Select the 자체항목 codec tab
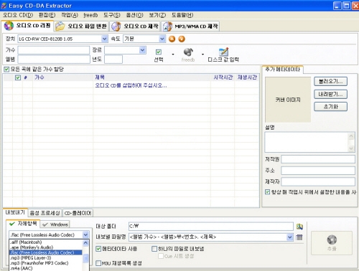 23,224
